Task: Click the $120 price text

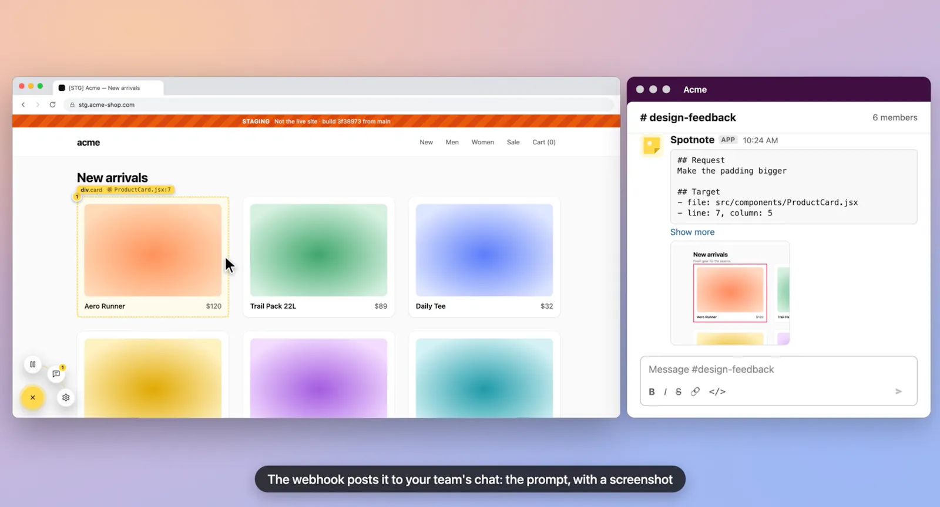Action: (214, 306)
